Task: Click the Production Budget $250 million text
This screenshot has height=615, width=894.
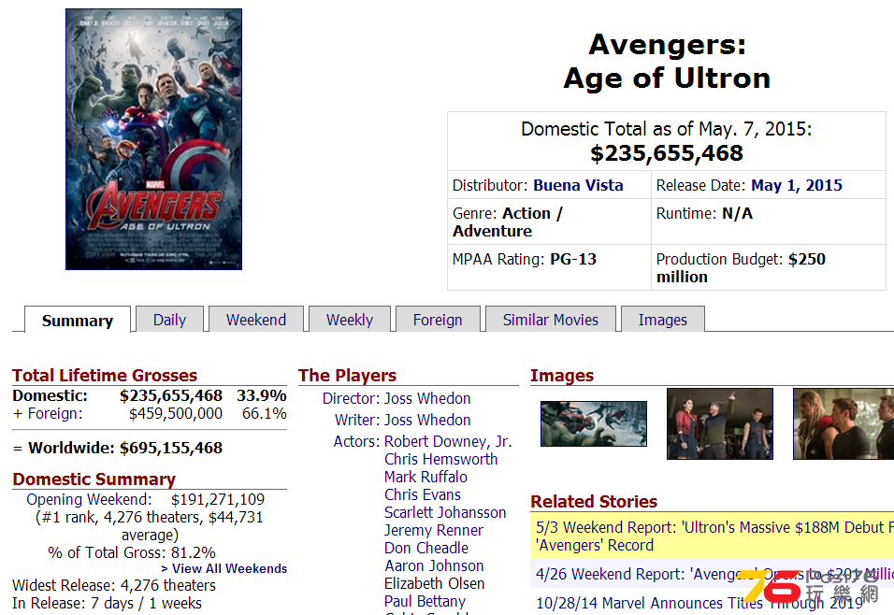Action: coord(741,268)
